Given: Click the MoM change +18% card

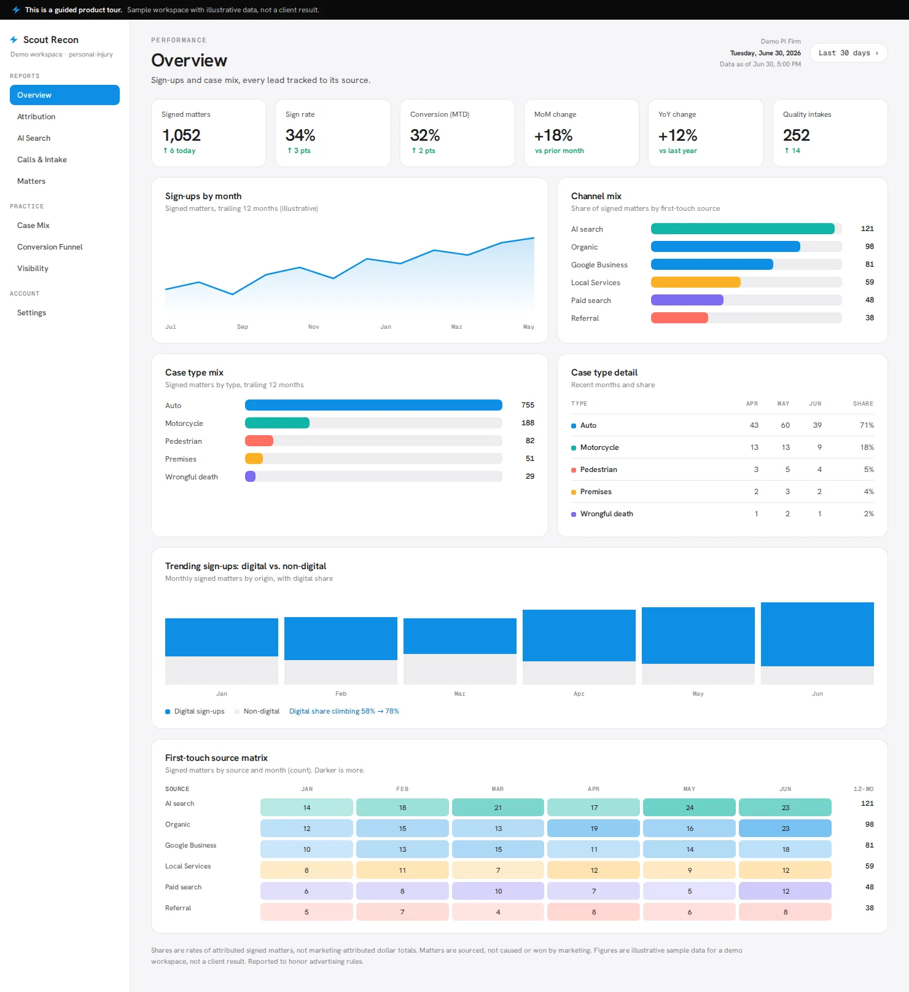Looking at the screenshot, I should coord(582,133).
